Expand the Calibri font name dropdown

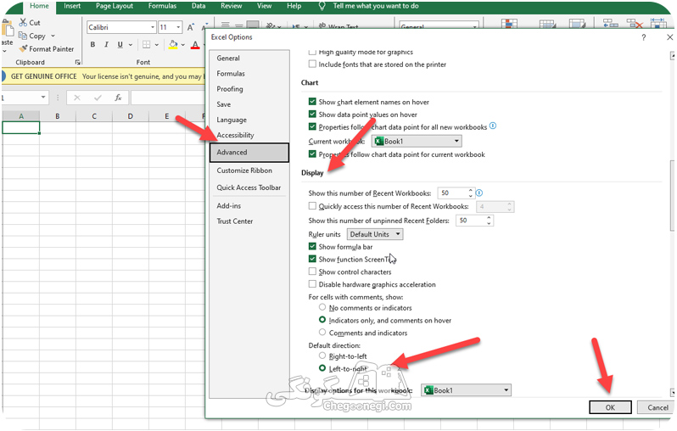pyautogui.click(x=153, y=27)
